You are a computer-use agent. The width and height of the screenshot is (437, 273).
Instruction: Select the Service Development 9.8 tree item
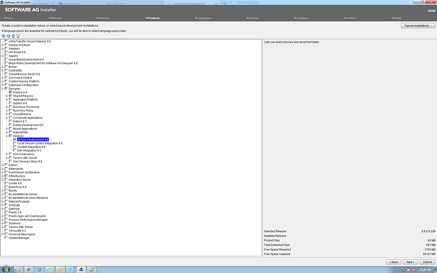(x=33, y=139)
